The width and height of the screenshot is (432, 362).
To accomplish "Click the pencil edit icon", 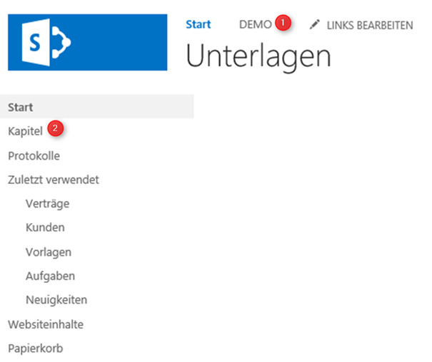I will coord(314,25).
